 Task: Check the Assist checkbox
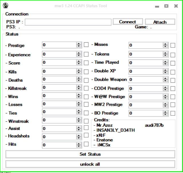(x=86, y=128)
